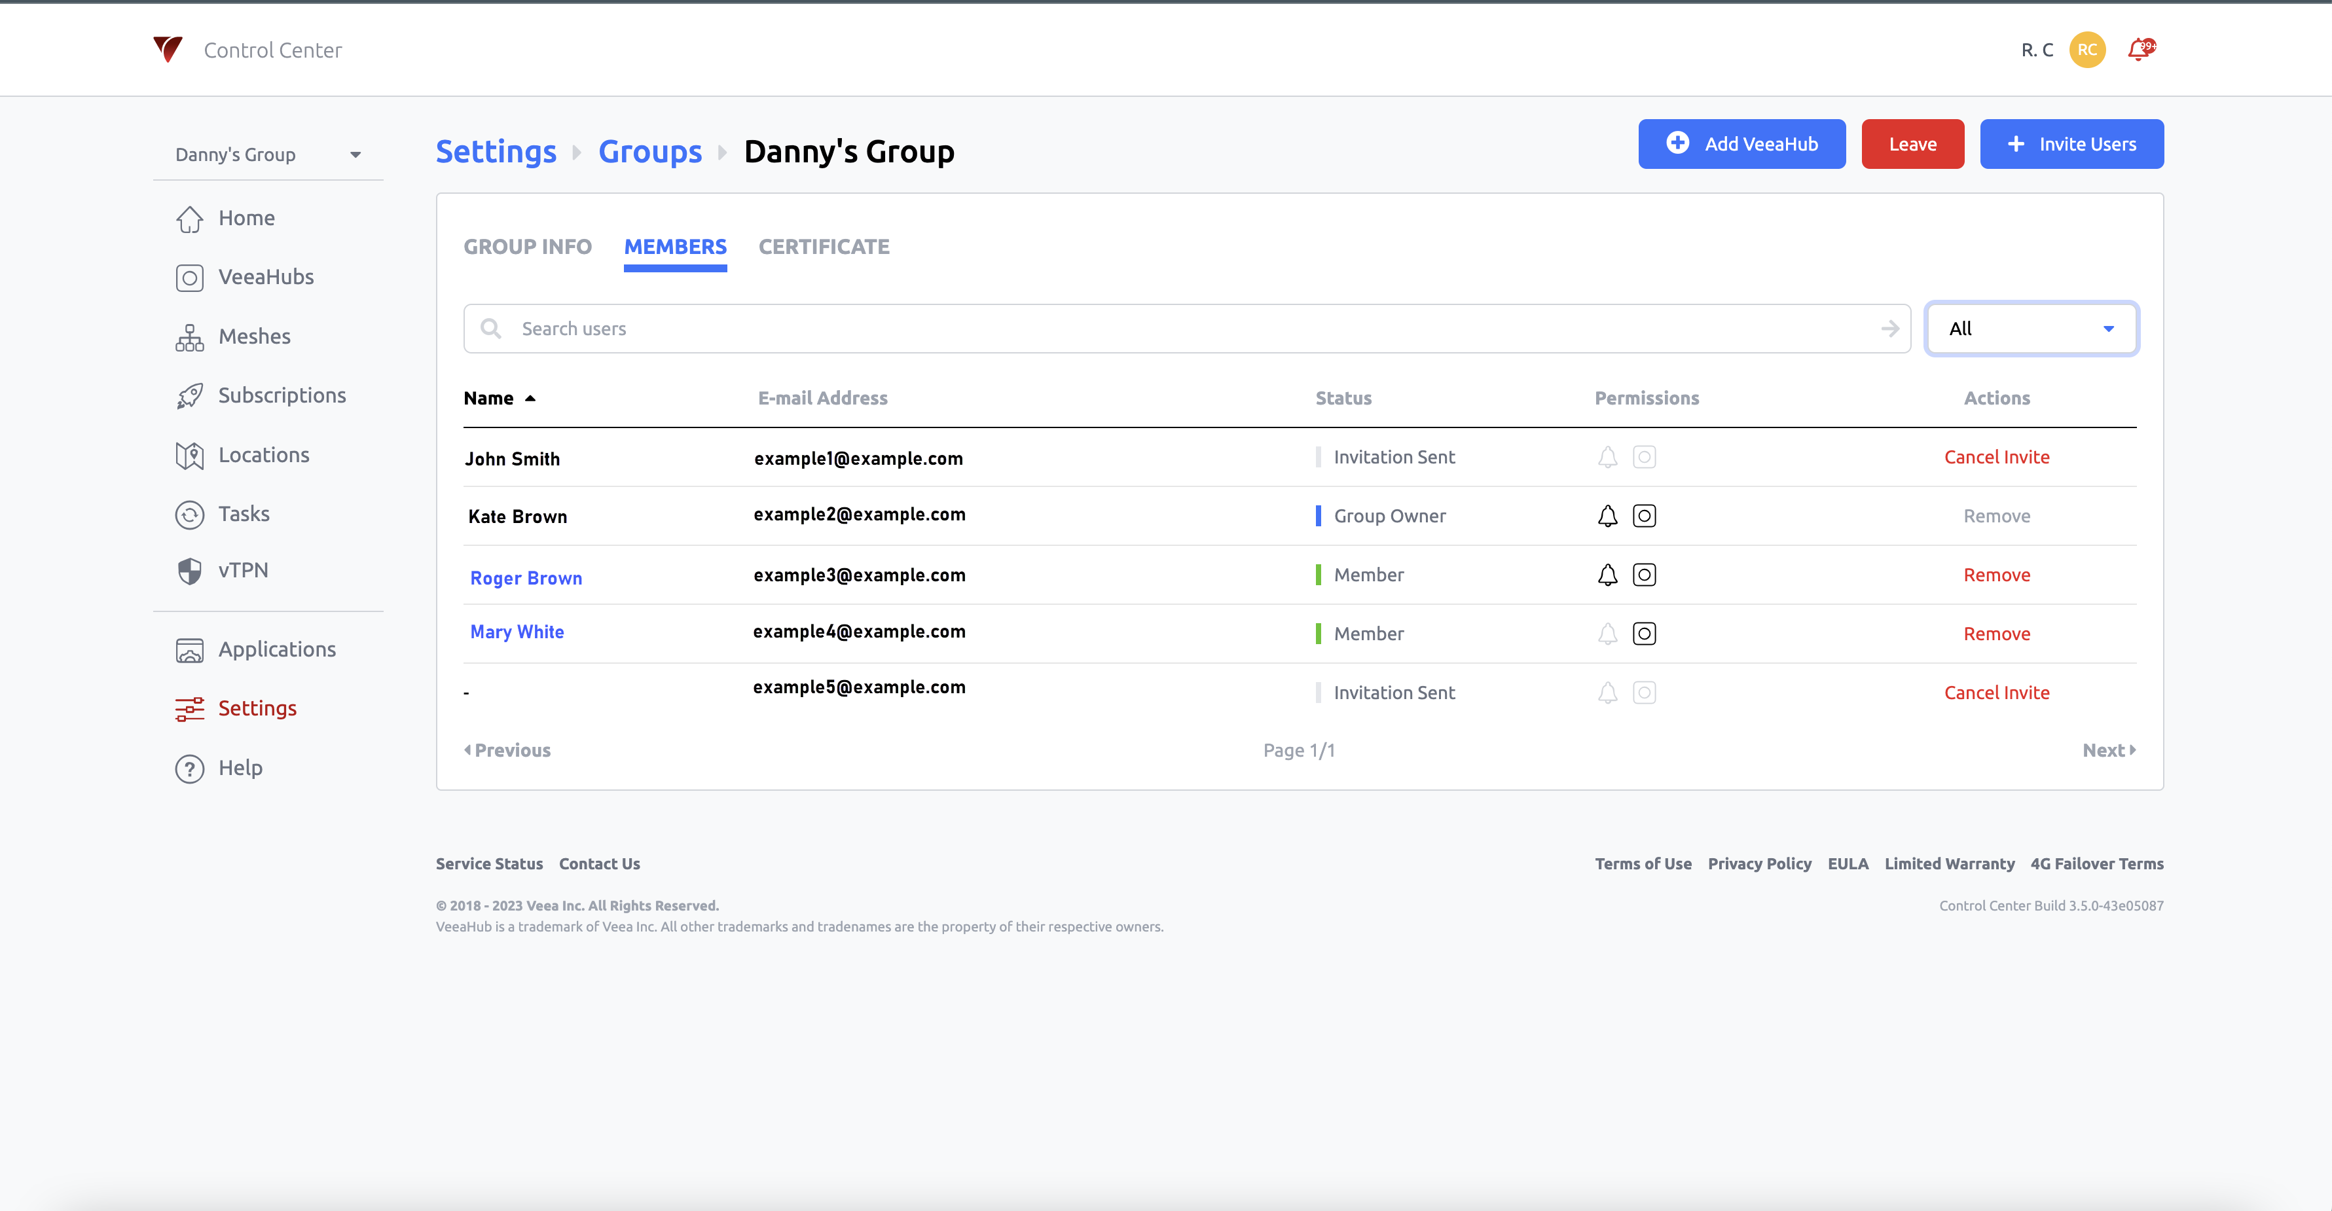The width and height of the screenshot is (2332, 1211).
Task: Click the Veea logo icon
Action: pos(168,49)
